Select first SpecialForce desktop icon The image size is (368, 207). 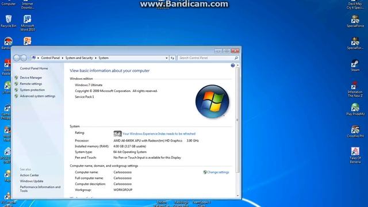click(x=355, y=21)
